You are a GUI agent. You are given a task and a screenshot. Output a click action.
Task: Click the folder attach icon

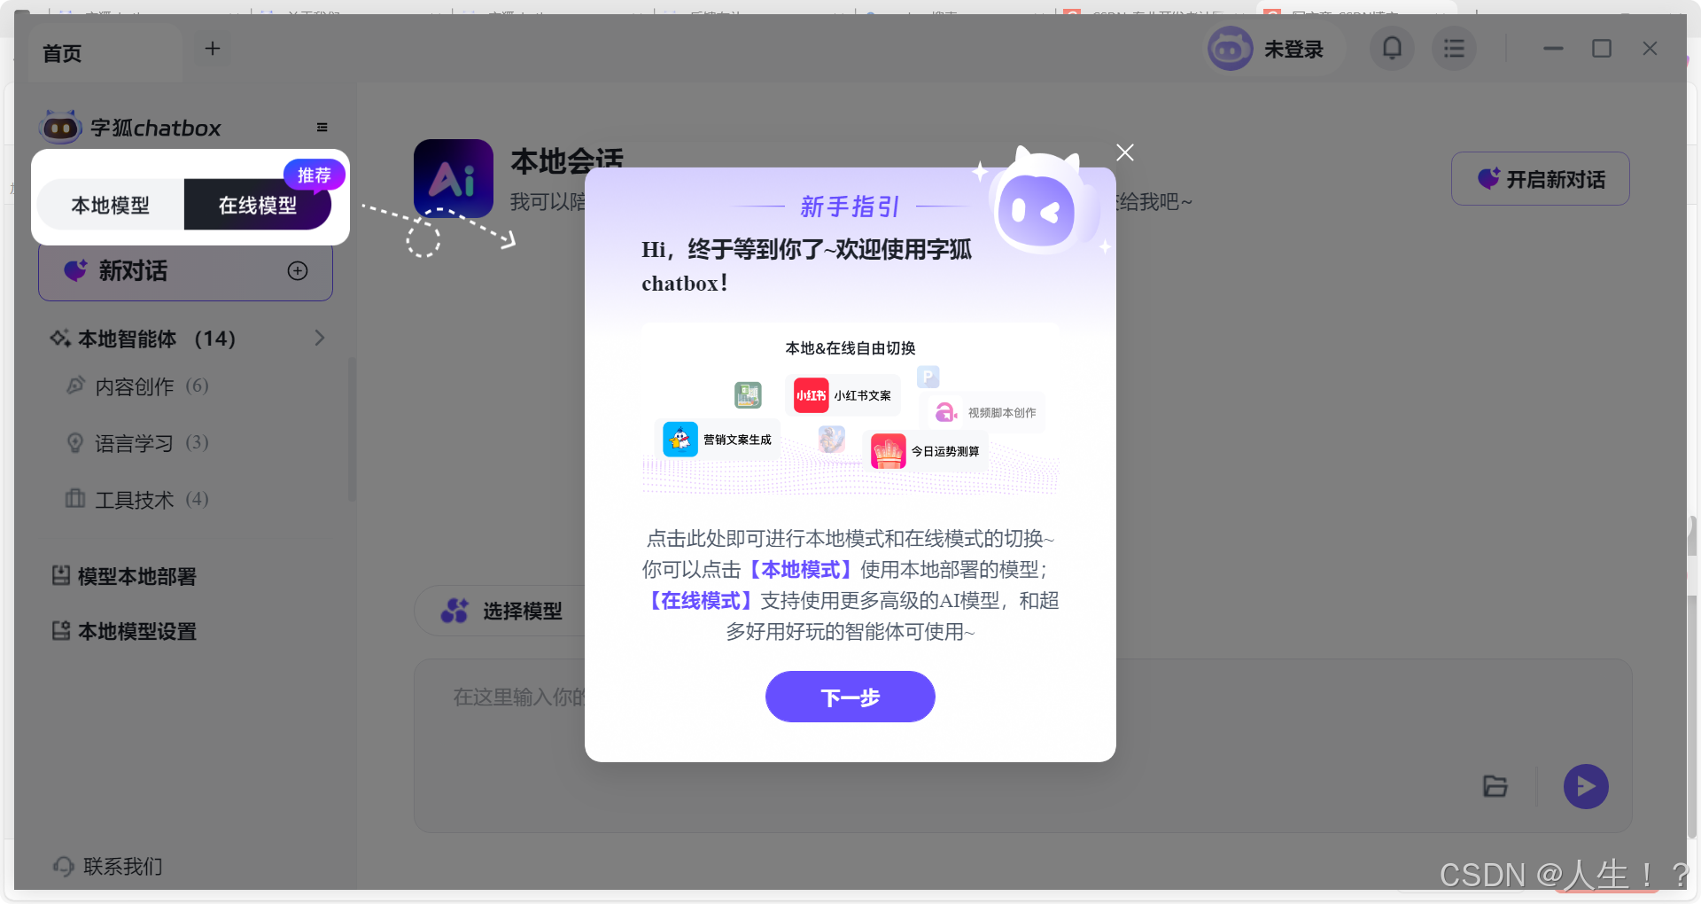pos(1495,786)
